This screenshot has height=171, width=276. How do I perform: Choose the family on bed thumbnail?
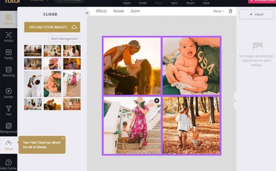pyautogui.click(x=33, y=64)
